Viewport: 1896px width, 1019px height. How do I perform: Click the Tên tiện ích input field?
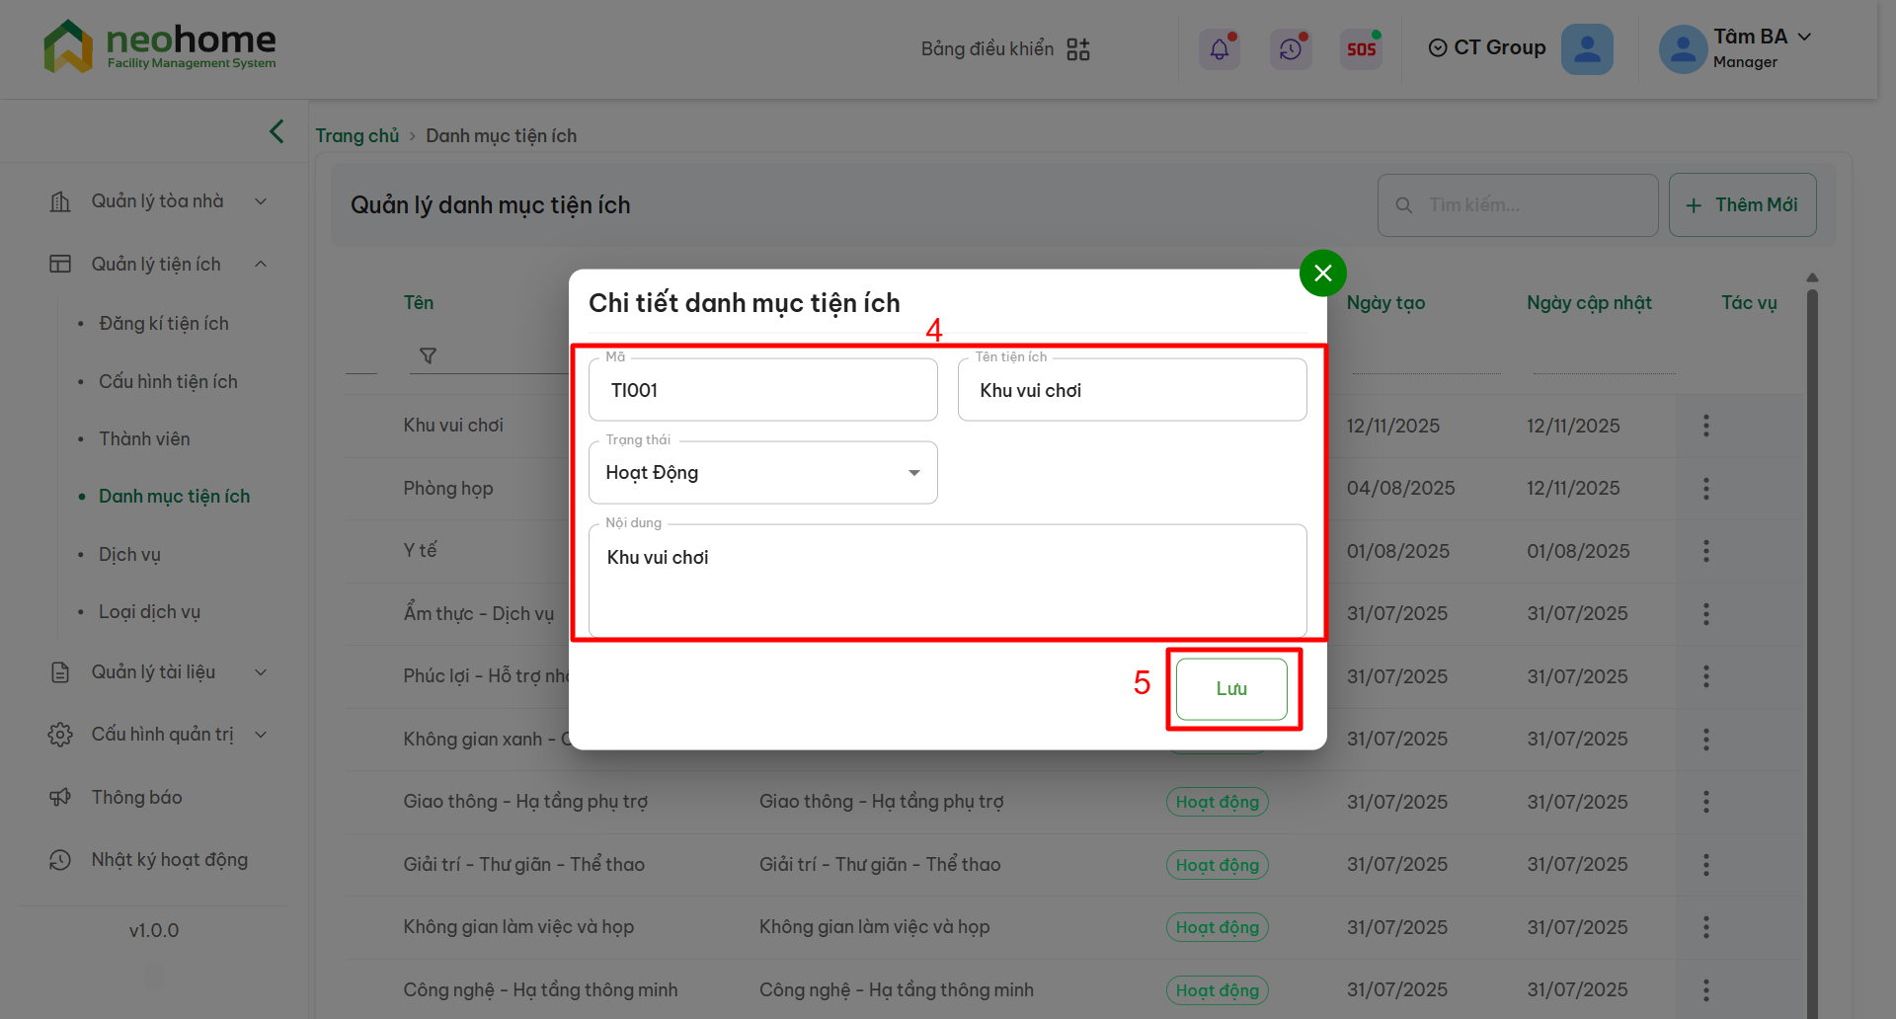tap(1132, 391)
